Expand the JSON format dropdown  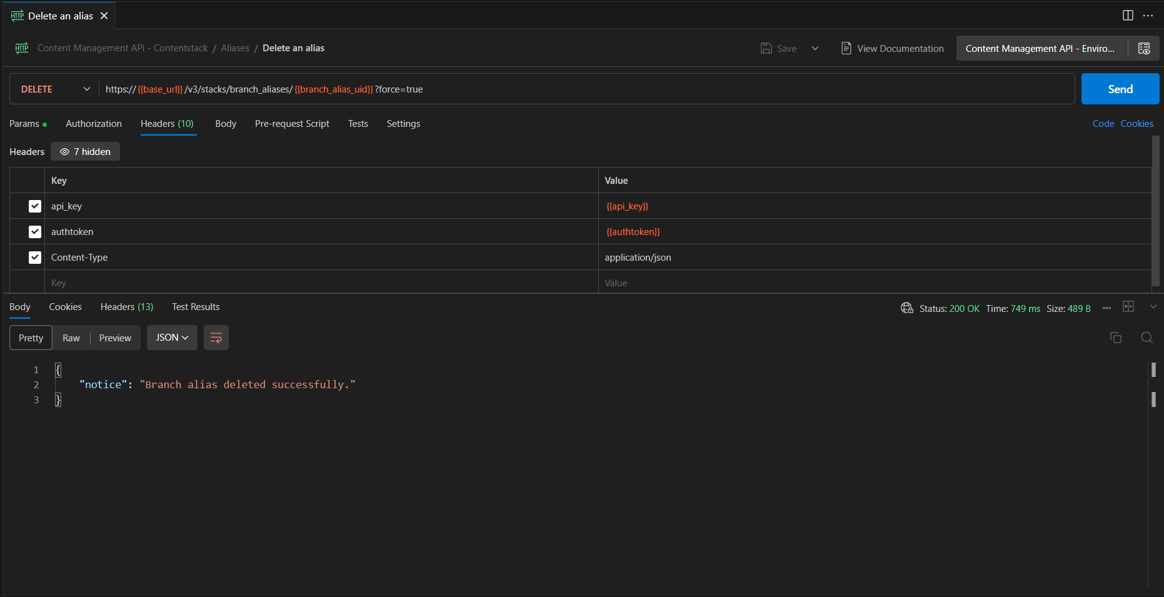[x=172, y=338]
